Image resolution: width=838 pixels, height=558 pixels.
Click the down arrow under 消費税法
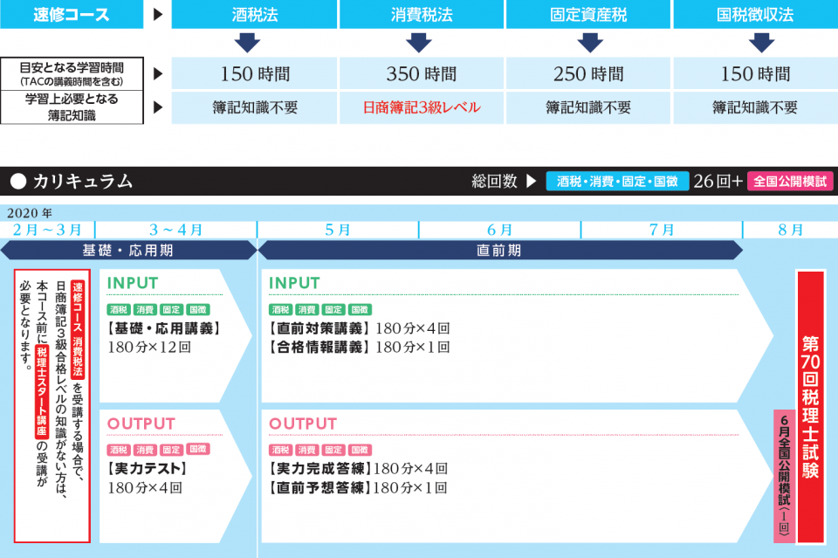(420, 42)
